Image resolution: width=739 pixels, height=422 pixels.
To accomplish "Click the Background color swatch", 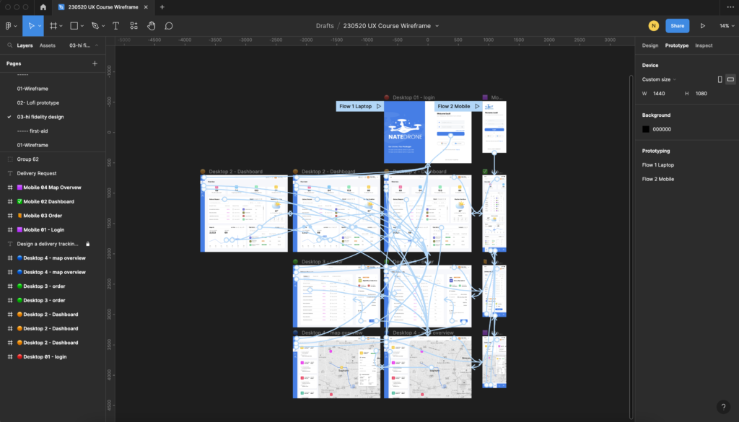I will (646, 129).
